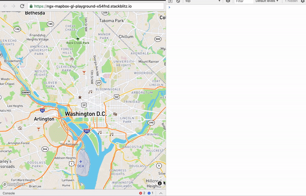
Task: Click the blue console prompt chevron
Action: pos(169,7)
